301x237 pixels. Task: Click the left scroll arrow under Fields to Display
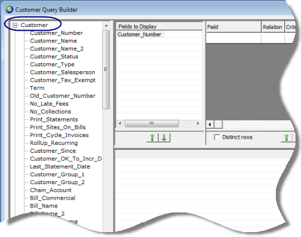[120, 123]
